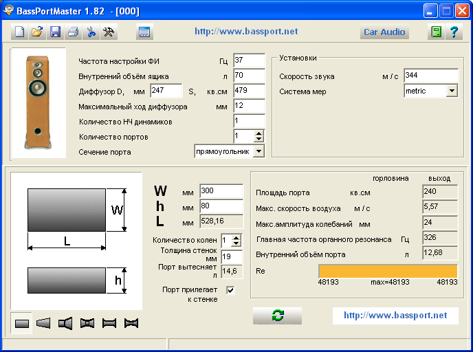Viewport: 473px width, 352px height.
Task: Click the organ resonance frequency value 326
Action: coord(440,238)
